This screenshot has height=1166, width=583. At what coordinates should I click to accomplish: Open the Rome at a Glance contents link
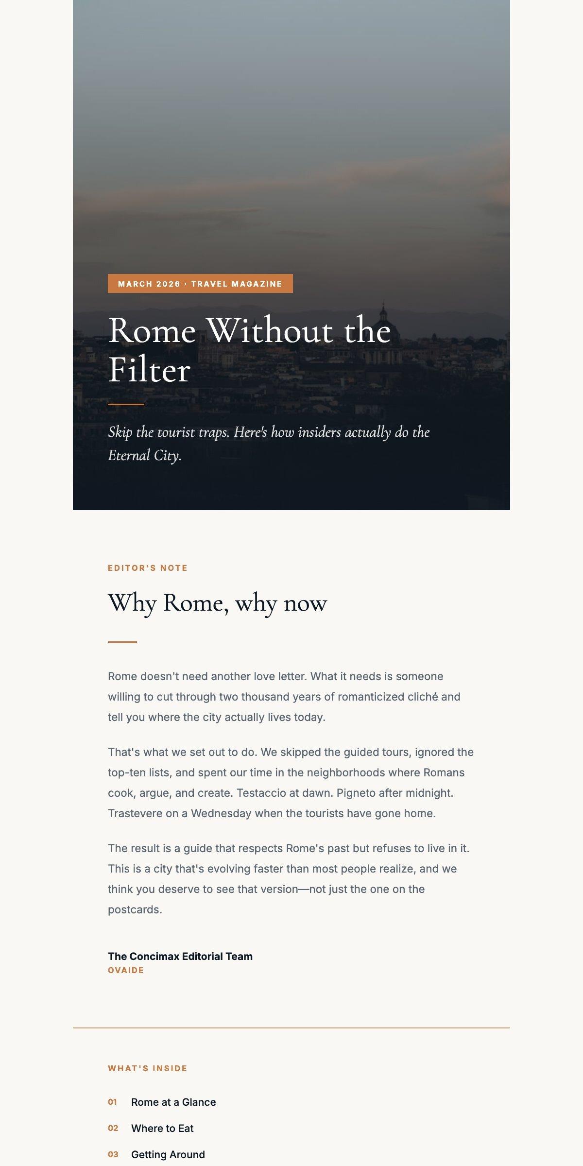(173, 1102)
